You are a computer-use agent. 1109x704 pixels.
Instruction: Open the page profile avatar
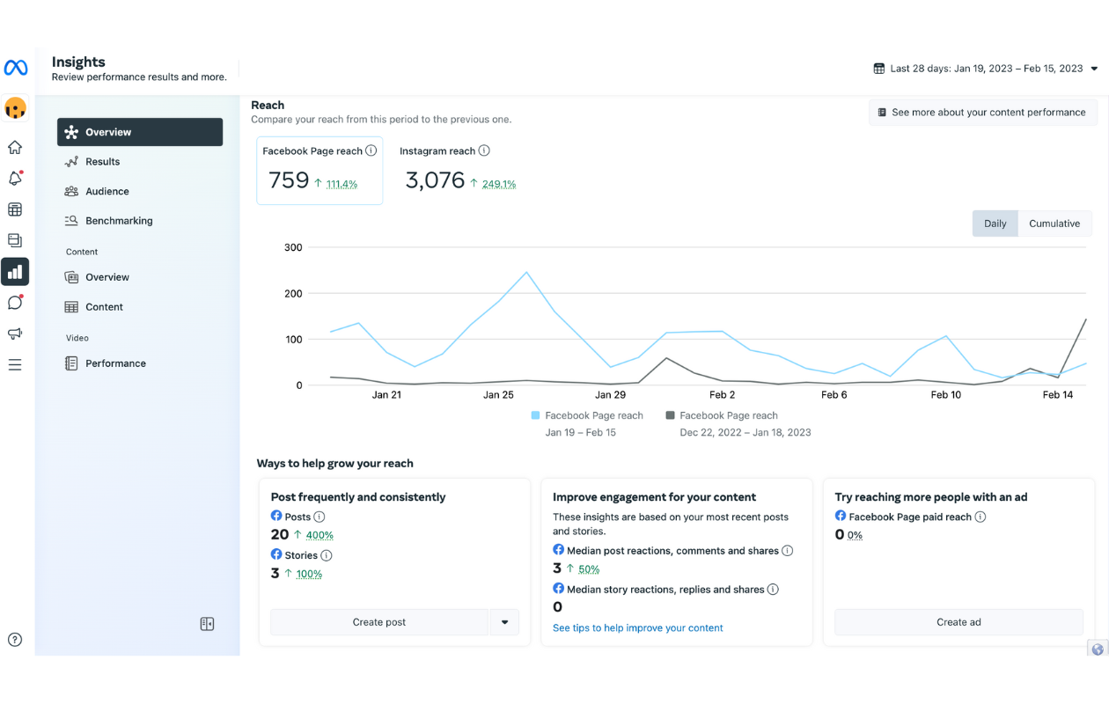click(15, 108)
